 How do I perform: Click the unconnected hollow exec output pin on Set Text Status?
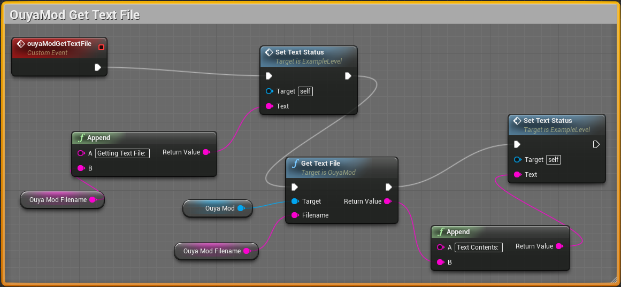pos(596,144)
